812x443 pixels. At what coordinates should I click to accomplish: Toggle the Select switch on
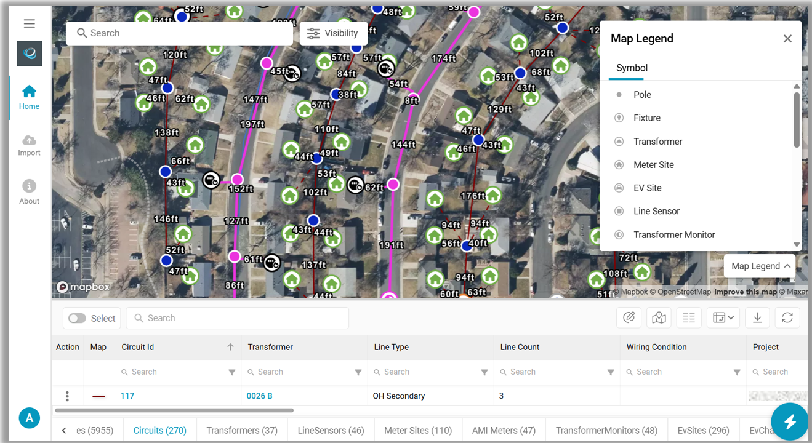coord(78,318)
